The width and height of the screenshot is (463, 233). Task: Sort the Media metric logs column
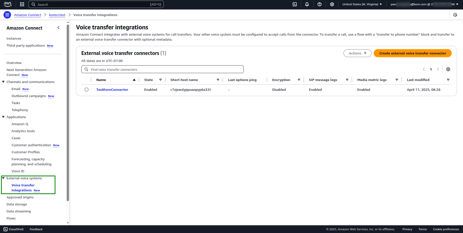397,80
